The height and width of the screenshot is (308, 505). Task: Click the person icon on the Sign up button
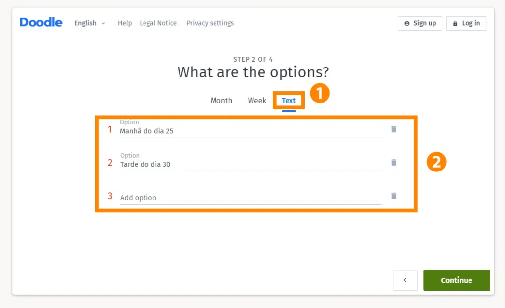point(407,23)
